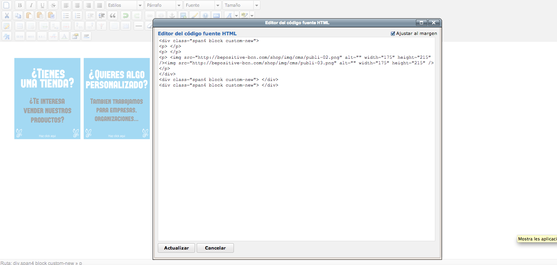Click the Merge table cells icon

[x=126, y=26]
